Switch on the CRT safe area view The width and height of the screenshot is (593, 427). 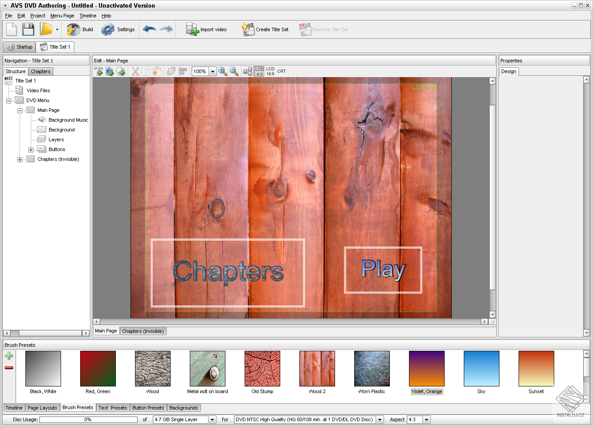click(x=282, y=71)
